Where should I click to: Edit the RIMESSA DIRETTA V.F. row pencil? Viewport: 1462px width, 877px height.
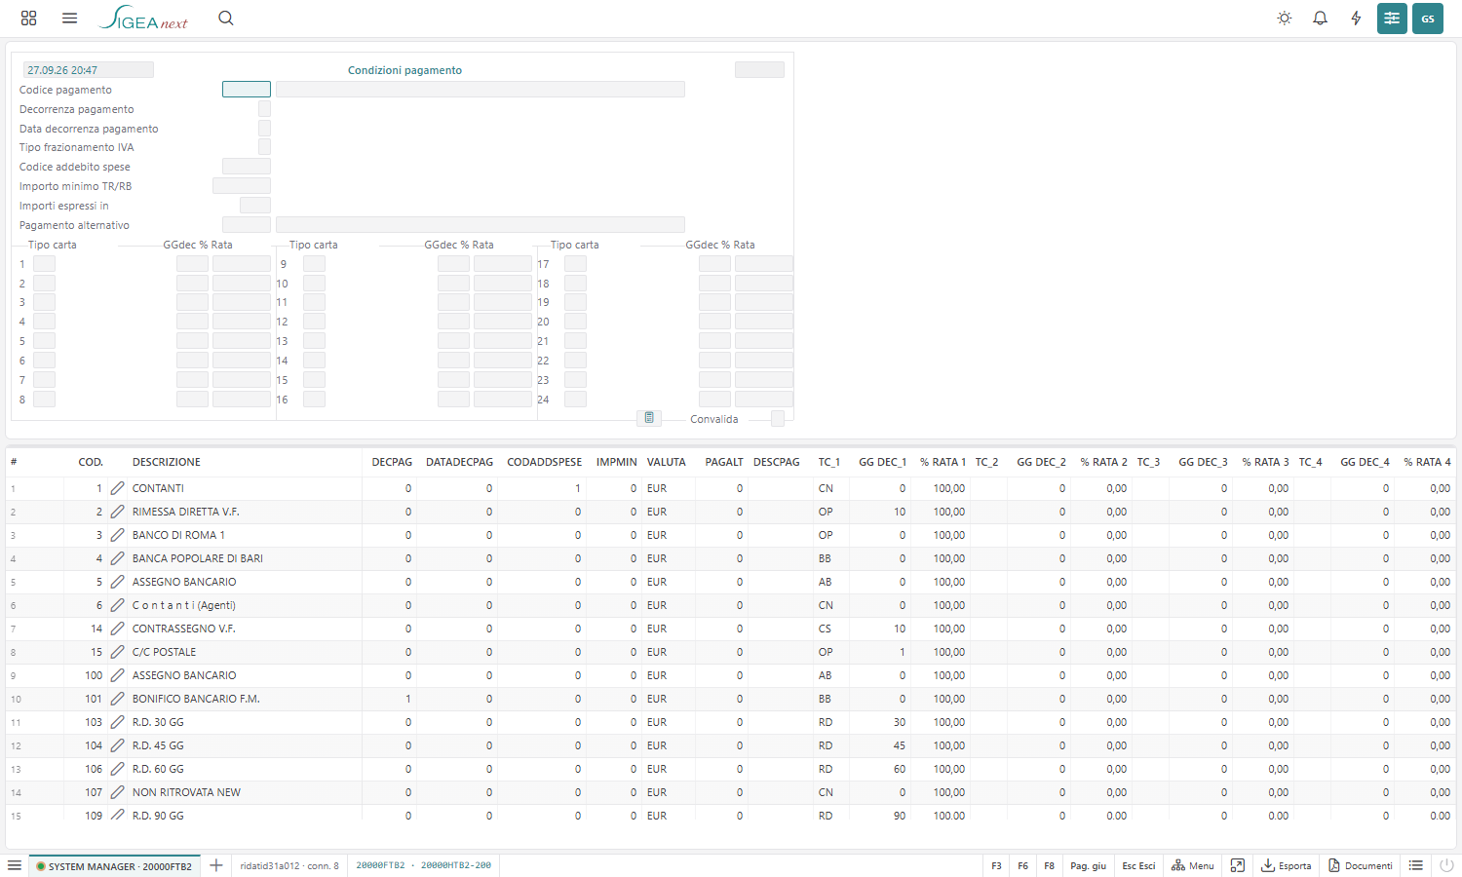coord(117,512)
